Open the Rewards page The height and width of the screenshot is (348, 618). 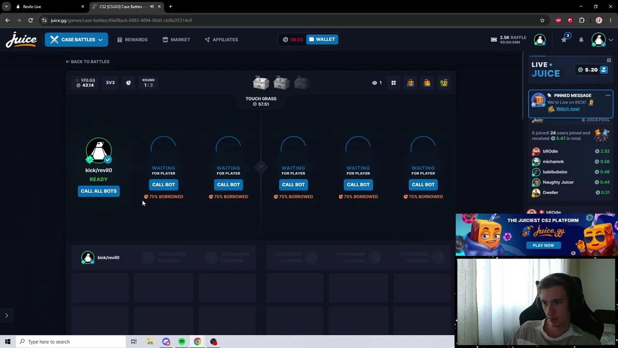[132, 40]
